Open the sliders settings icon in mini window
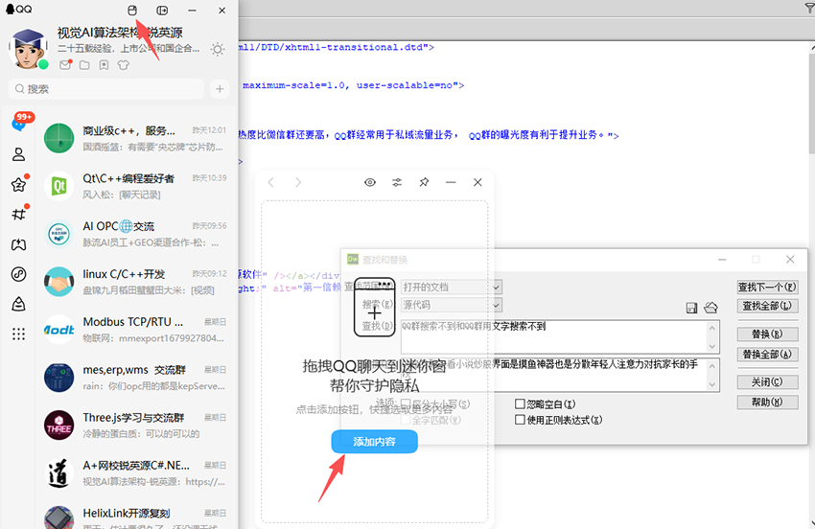Image resolution: width=815 pixels, height=529 pixels. point(397,182)
